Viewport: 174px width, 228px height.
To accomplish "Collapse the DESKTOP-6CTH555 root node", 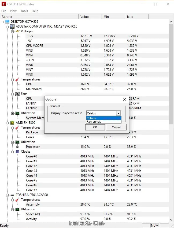I will 2,22.
